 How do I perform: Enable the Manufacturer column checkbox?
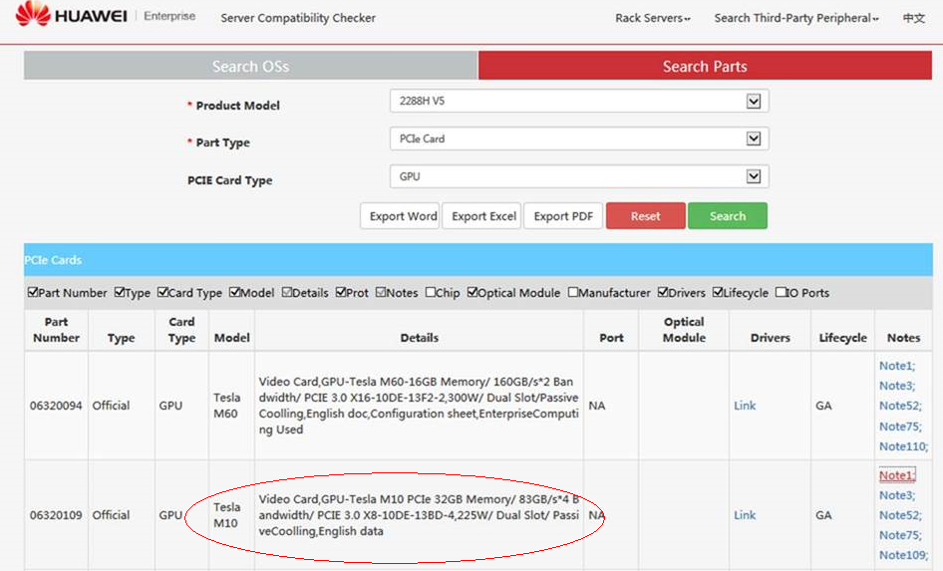point(573,293)
